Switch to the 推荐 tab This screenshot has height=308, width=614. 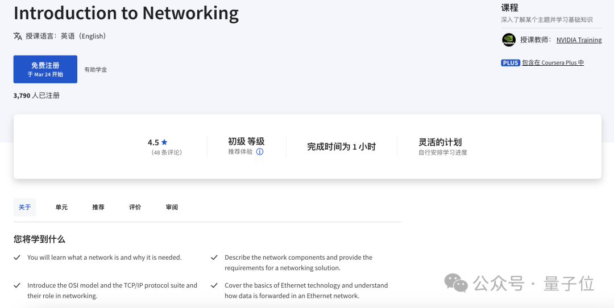[x=98, y=207]
